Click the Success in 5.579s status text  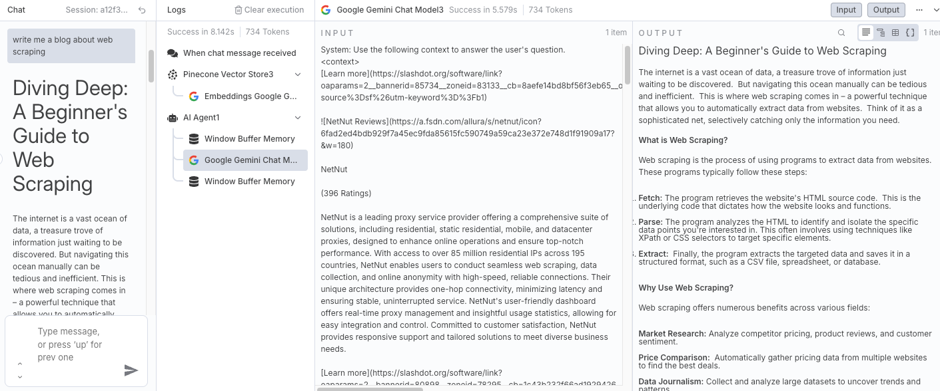coord(483,10)
